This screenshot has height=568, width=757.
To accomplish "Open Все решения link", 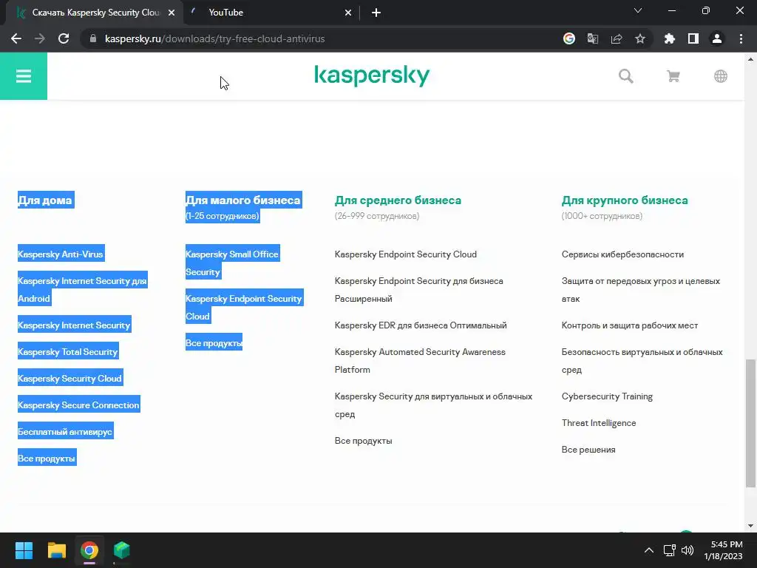I will tap(588, 449).
